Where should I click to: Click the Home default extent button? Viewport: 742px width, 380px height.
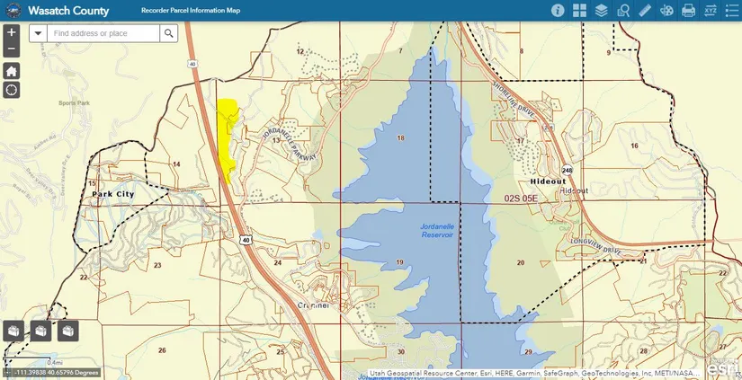11,70
